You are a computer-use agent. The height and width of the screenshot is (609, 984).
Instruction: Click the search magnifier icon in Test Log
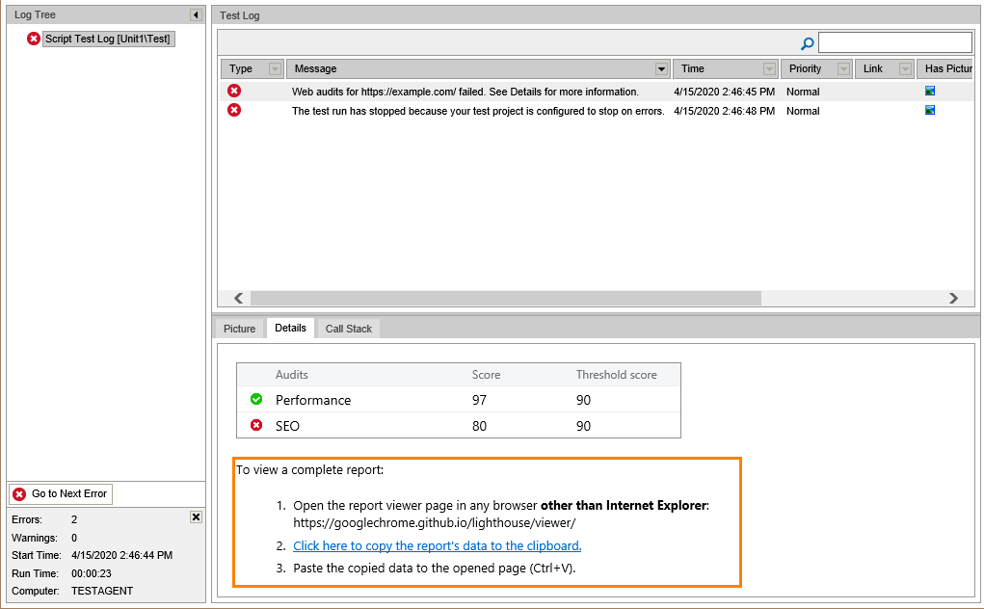coord(807,42)
